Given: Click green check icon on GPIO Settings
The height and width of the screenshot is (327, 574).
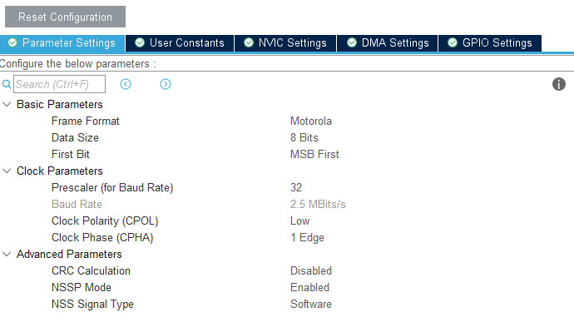Looking at the screenshot, I should tap(453, 42).
